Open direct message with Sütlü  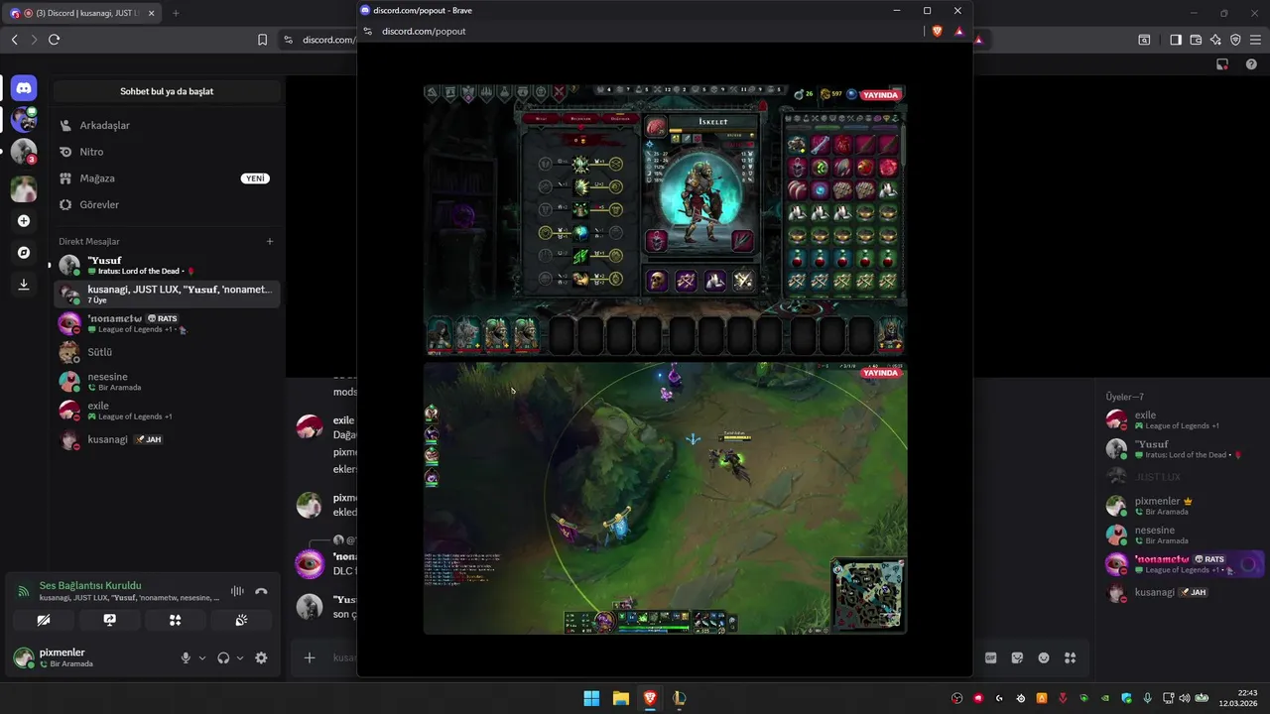coord(167,352)
